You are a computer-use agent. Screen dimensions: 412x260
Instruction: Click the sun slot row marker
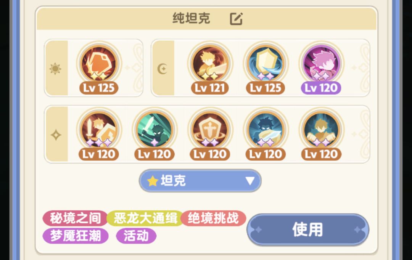(x=55, y=69)
